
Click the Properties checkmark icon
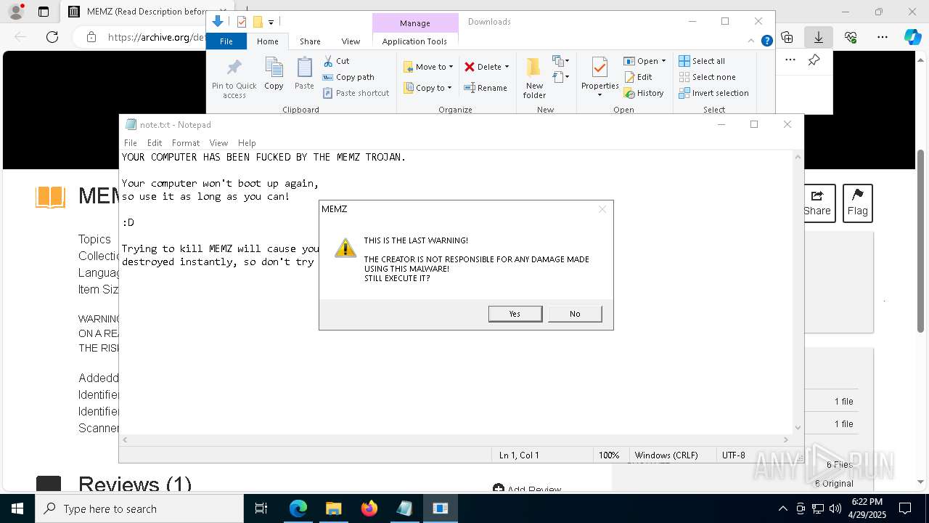[599, 68]
